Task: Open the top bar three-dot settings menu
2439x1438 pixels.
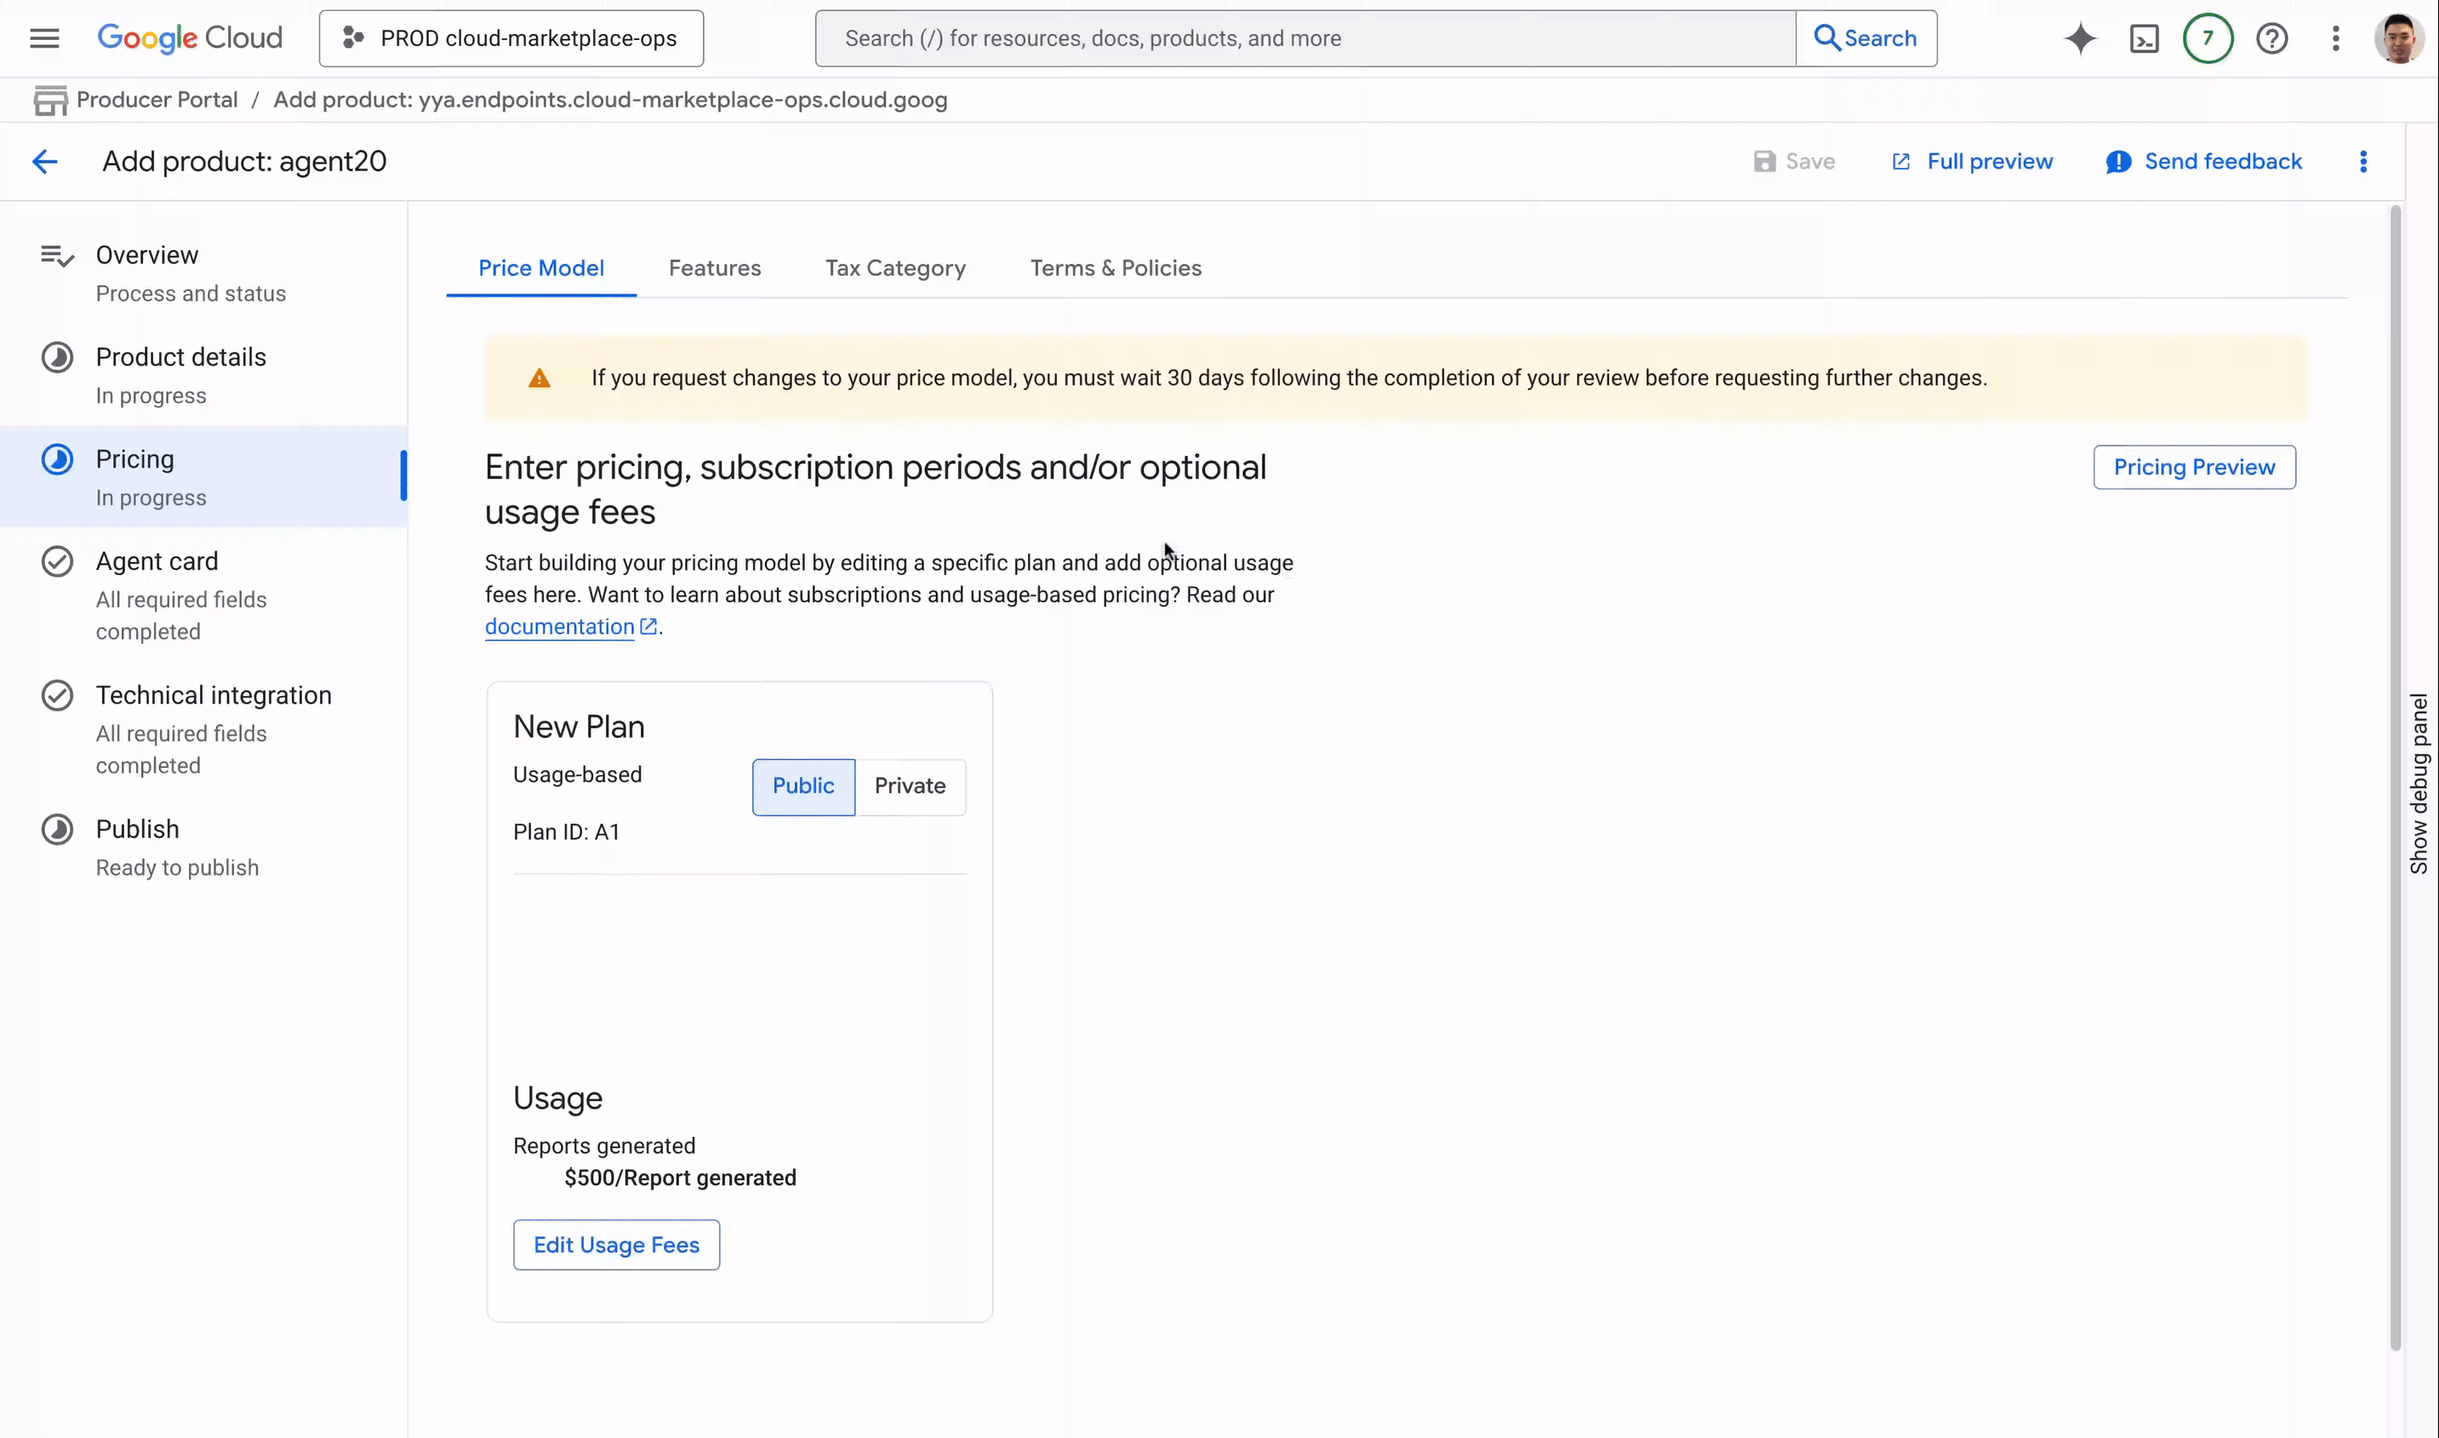Action: click(2335, 39)
